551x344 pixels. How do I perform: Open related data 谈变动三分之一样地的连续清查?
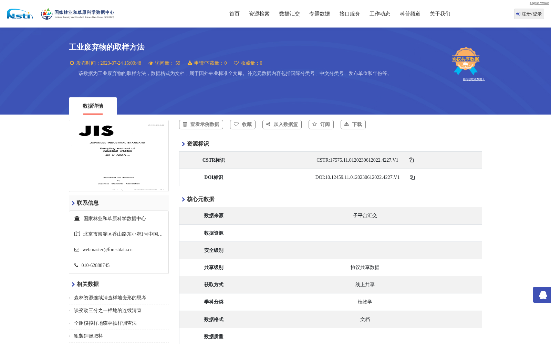click(108, 310)
